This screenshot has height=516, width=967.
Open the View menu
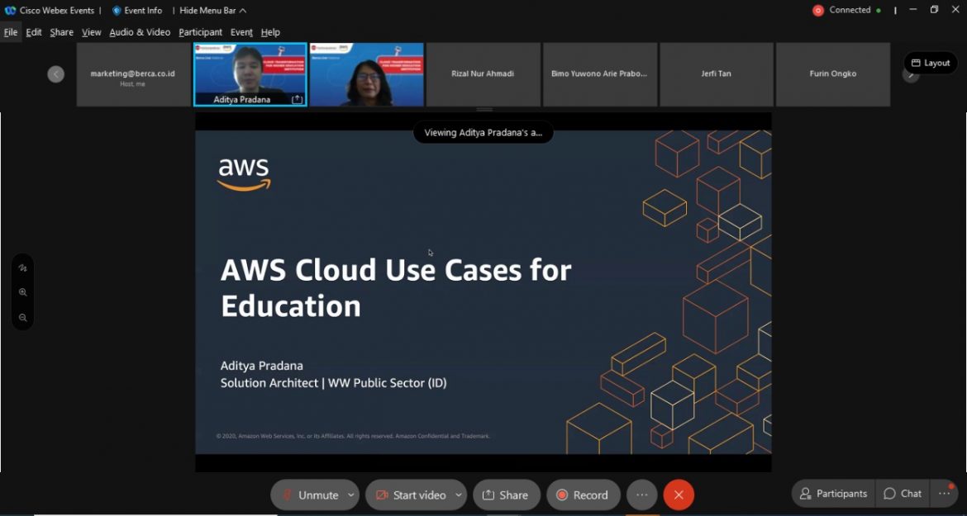[x=91, y=32]
